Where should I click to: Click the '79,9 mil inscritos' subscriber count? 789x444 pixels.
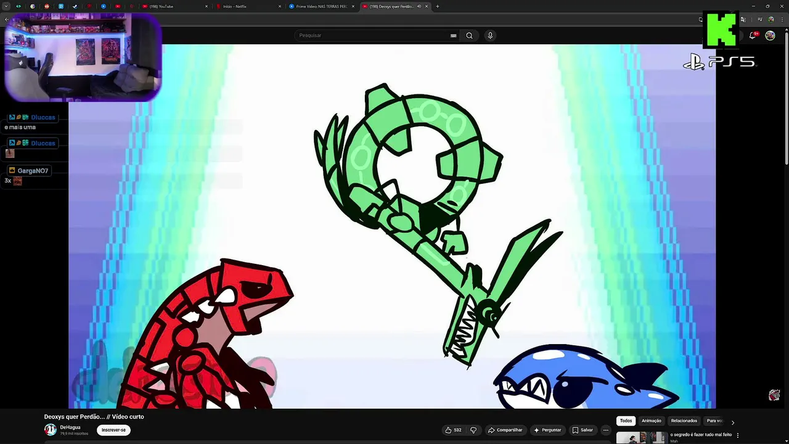[x=74, y=434]
